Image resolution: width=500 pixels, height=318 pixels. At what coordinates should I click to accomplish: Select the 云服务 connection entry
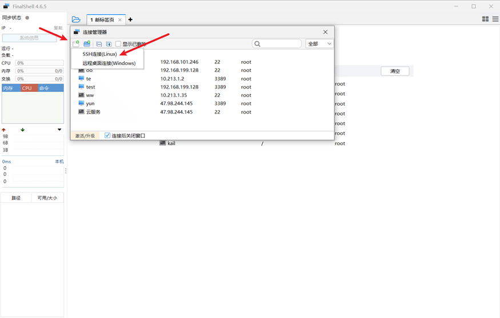[x=93, y=112]
